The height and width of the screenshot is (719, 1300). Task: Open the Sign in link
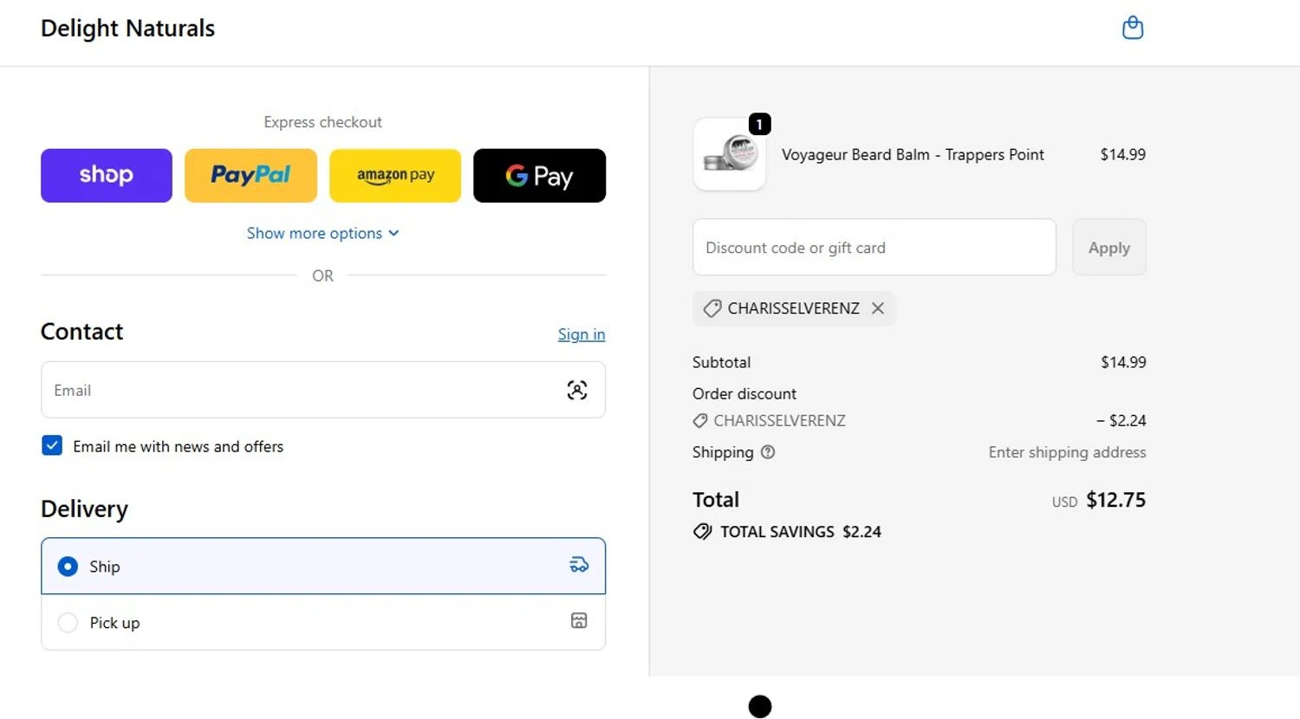click(x=582, y=334)
